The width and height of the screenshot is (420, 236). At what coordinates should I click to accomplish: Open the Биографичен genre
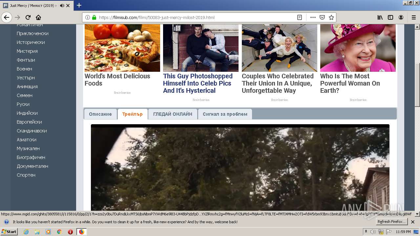tap(31, 157)
